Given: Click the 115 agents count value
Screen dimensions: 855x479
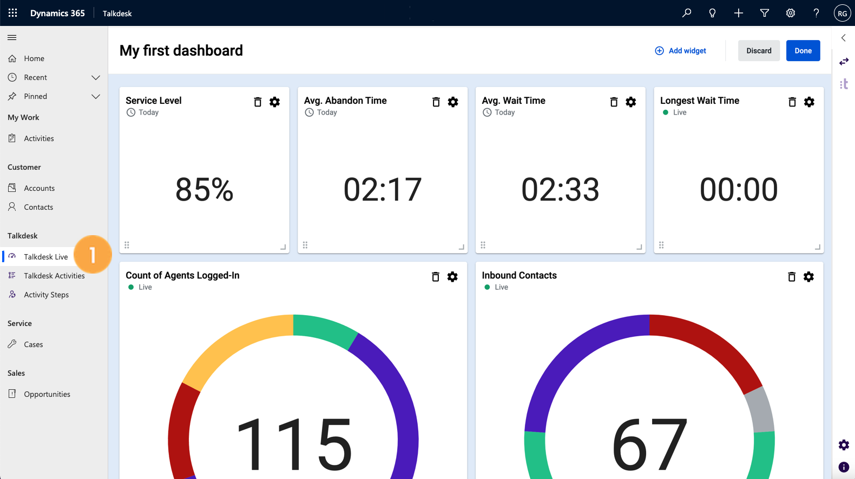Looking at the screenshot, I should coord(295,444).
